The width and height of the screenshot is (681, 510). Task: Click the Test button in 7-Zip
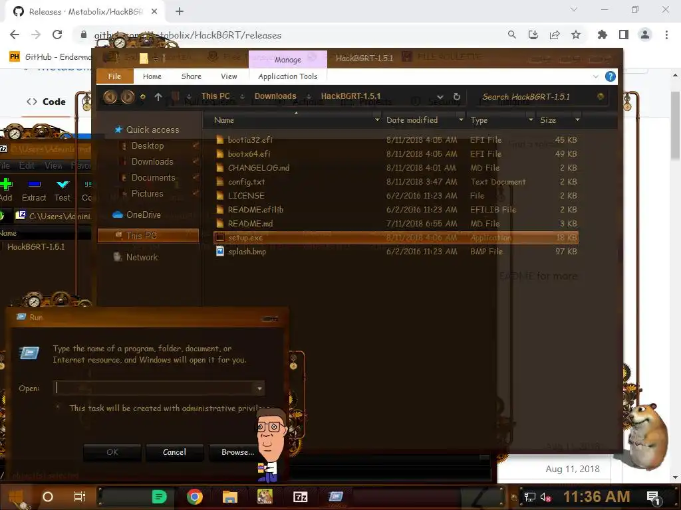point(62,189)
